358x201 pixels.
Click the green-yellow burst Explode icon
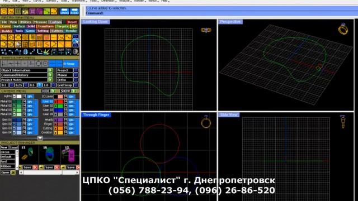[x=46, y=52]
